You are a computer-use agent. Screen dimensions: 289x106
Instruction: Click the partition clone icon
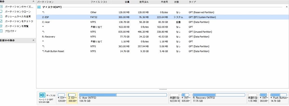1,11
